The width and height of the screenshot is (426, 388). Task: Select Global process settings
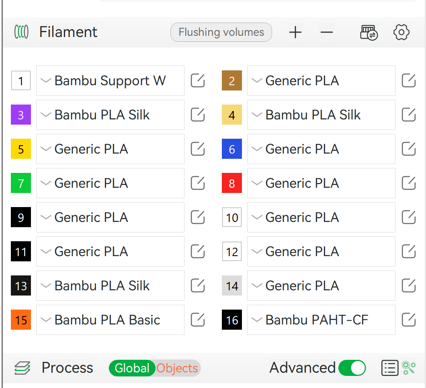pos(133,368)
